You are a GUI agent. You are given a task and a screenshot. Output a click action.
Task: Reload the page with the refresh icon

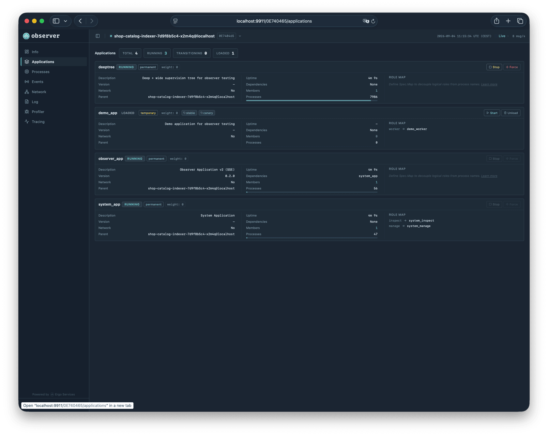coord(373,21)
